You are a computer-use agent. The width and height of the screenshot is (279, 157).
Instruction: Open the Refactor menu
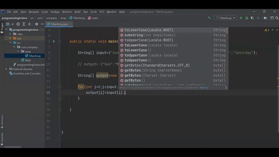67,12
